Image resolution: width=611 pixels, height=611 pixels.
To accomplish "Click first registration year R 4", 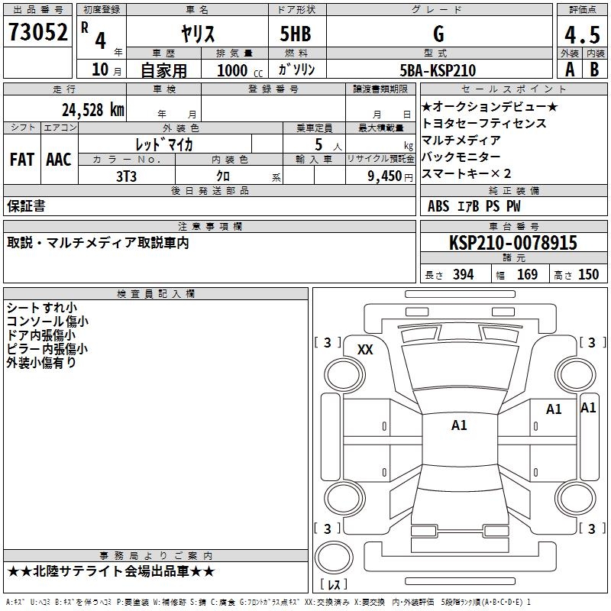I will pyautogui.click(x=93, y=36).
